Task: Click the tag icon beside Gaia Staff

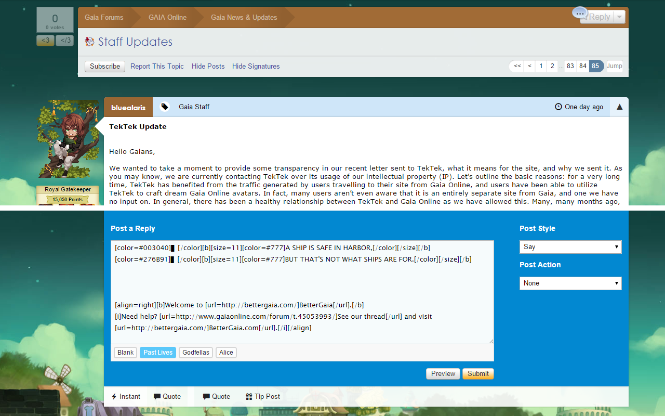Action: pyautogui.click(x=165, y=107)
